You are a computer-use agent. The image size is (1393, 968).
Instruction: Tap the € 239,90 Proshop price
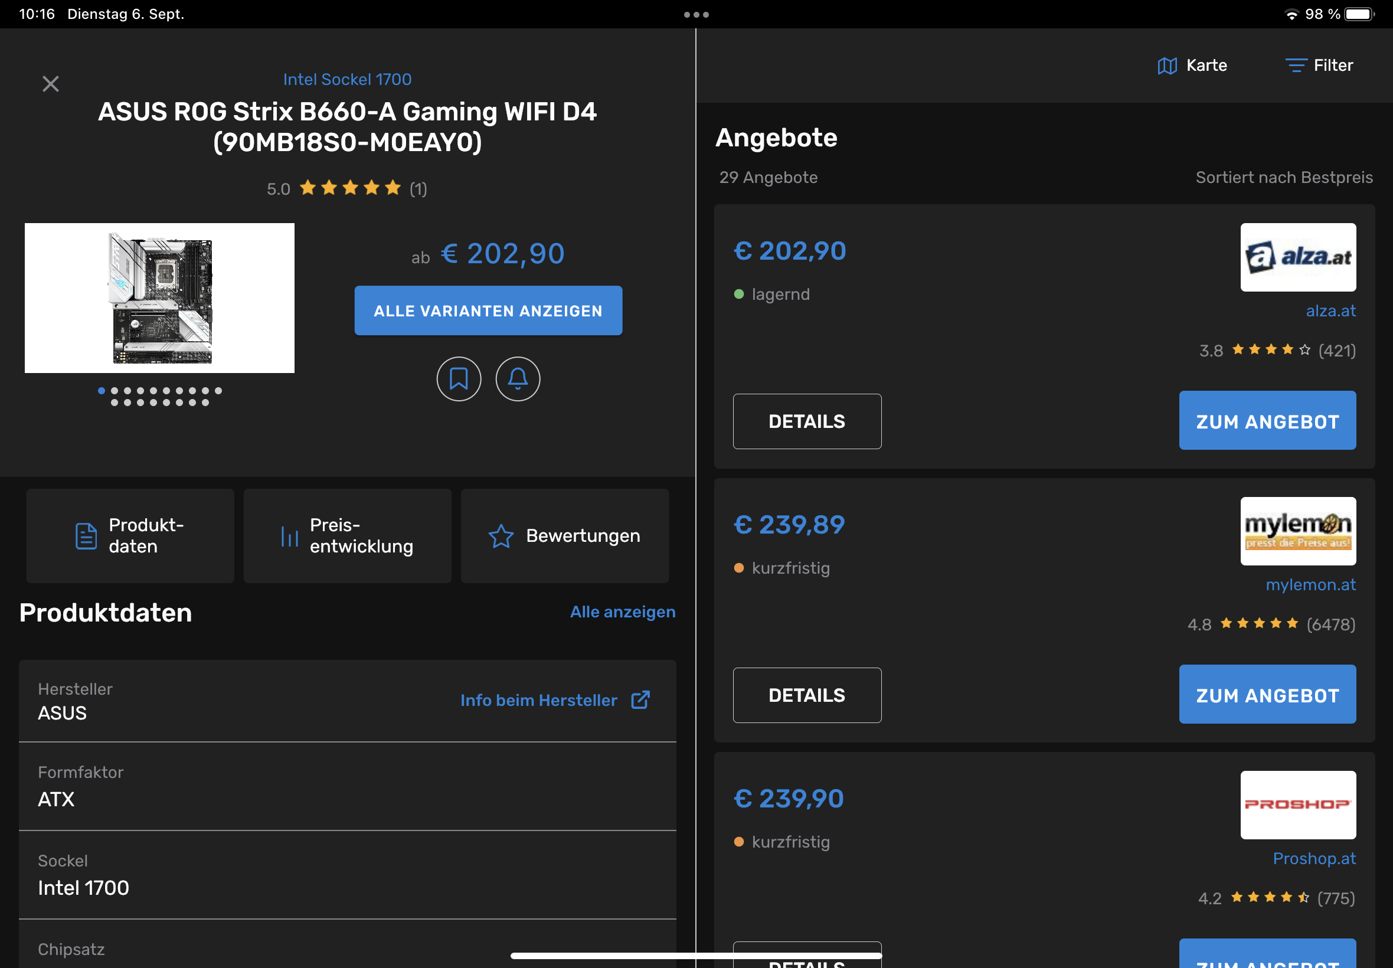click(x=789, y=799)
